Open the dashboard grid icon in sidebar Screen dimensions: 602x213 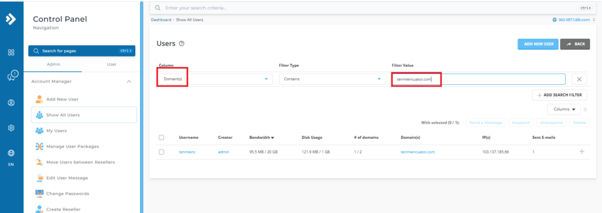coord(11,52)
